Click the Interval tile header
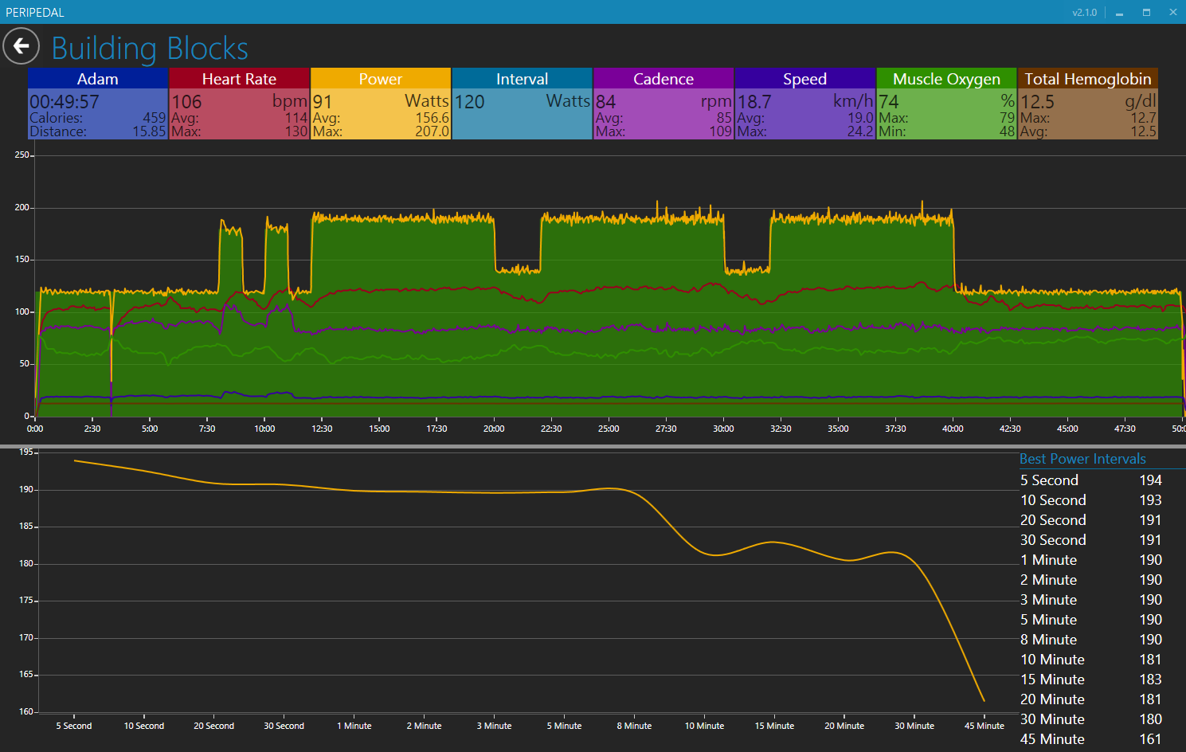This screenshot has width=1186, height=752. pos(522,79)
